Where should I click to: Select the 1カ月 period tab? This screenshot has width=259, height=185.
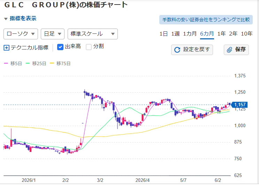tap(190, 34)
